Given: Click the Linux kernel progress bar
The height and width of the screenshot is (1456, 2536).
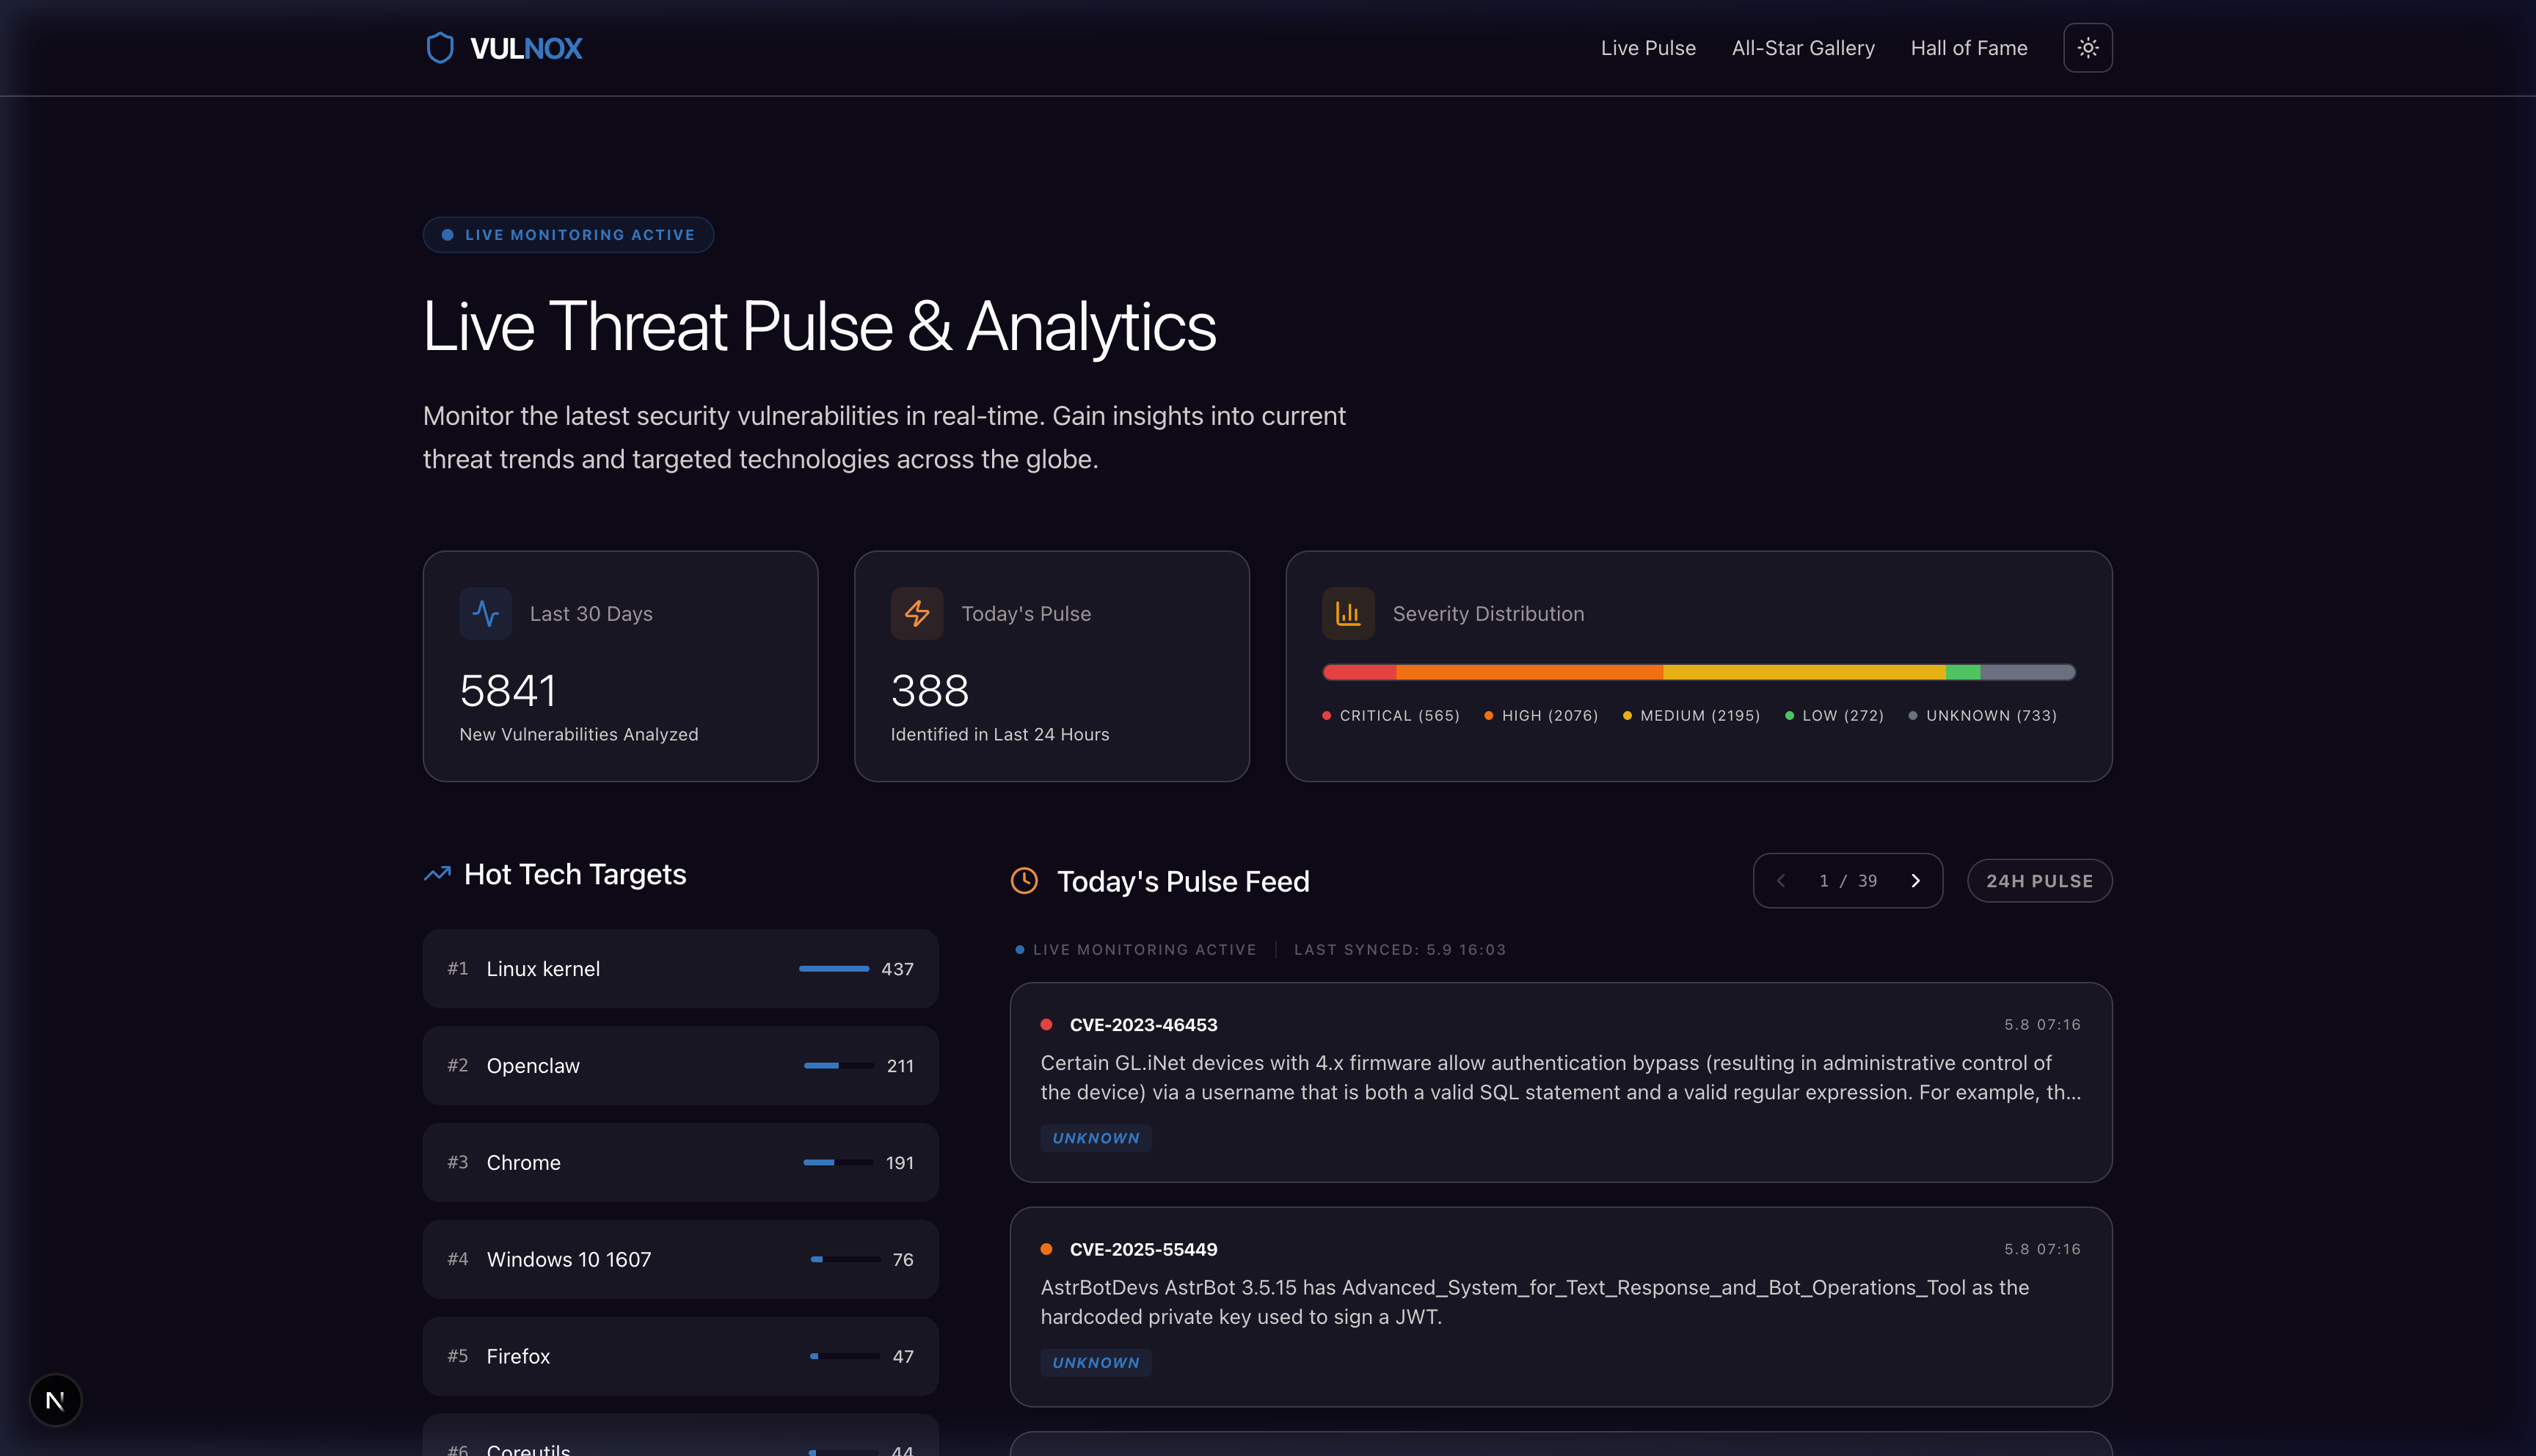Looking at the screenshot, I should (x=834, y=969).
